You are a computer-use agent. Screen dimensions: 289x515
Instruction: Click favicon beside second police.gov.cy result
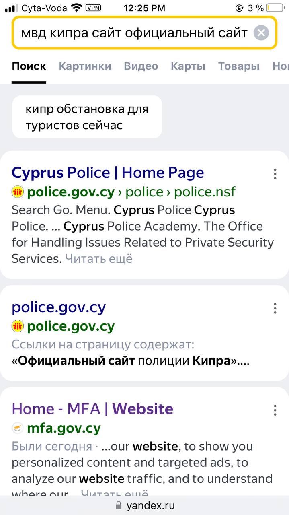point(18,326)
